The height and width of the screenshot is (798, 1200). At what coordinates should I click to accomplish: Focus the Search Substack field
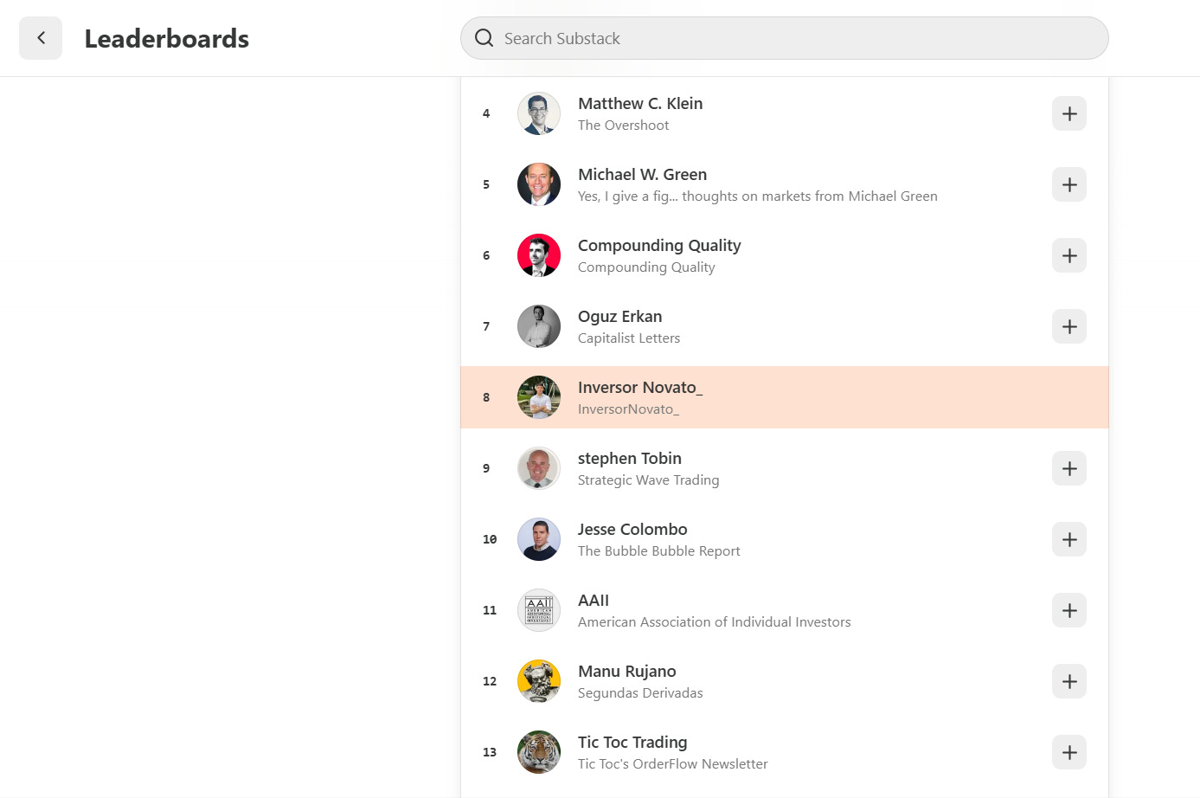click(784, 38)
